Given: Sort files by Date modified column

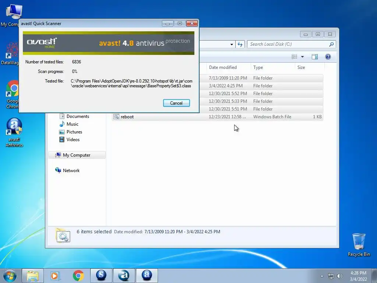Looking at the screenshot, I should (x=228, y=67).
